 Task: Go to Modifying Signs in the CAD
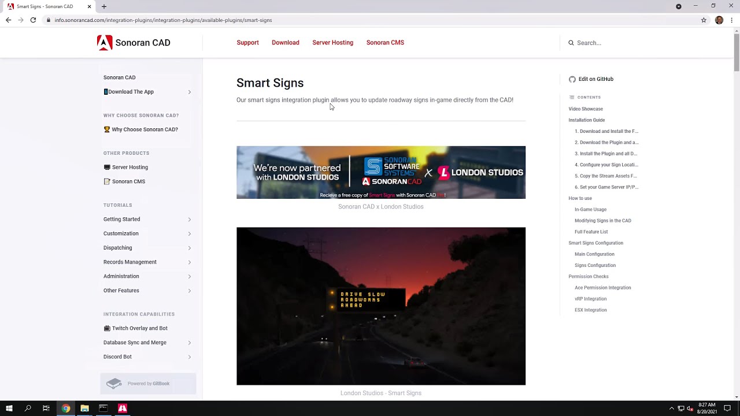(603, 221)
